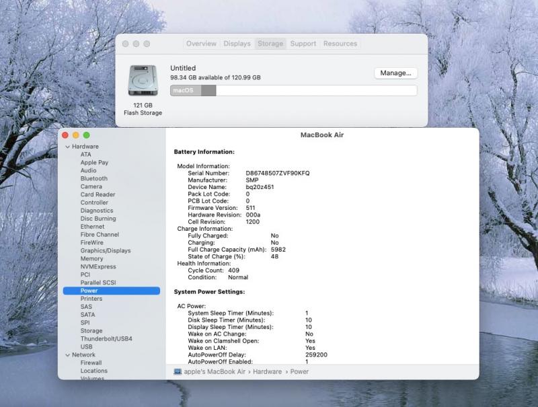The width and height of the screenshot is (538, 407).
Task: Click apple's MacBook Air in path bar
Action: click(215, 371)
